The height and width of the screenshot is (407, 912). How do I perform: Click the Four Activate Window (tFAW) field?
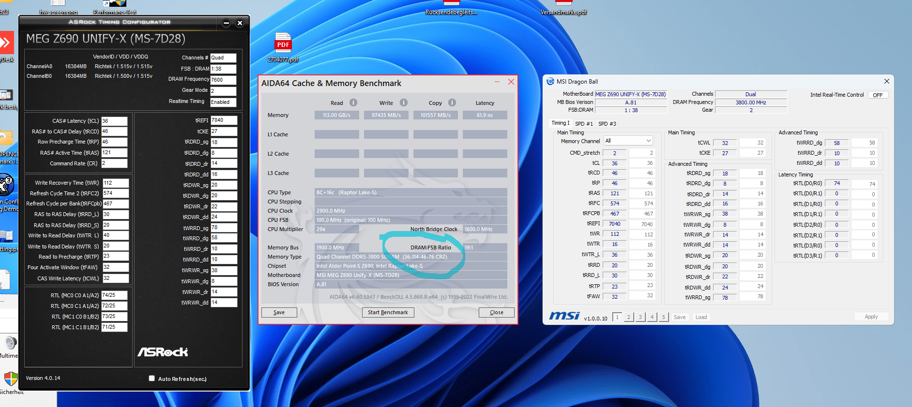pyautogui.click(x=116, y=267)
